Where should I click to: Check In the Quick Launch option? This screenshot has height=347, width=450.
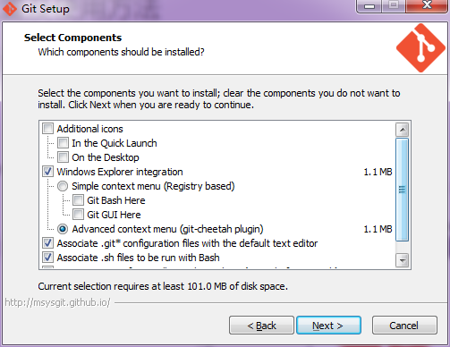63,143
